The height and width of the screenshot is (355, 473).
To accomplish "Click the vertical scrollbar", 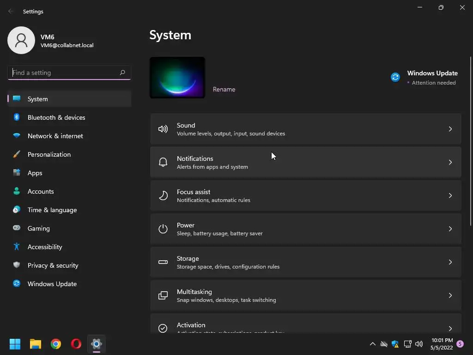I will 471,141.
